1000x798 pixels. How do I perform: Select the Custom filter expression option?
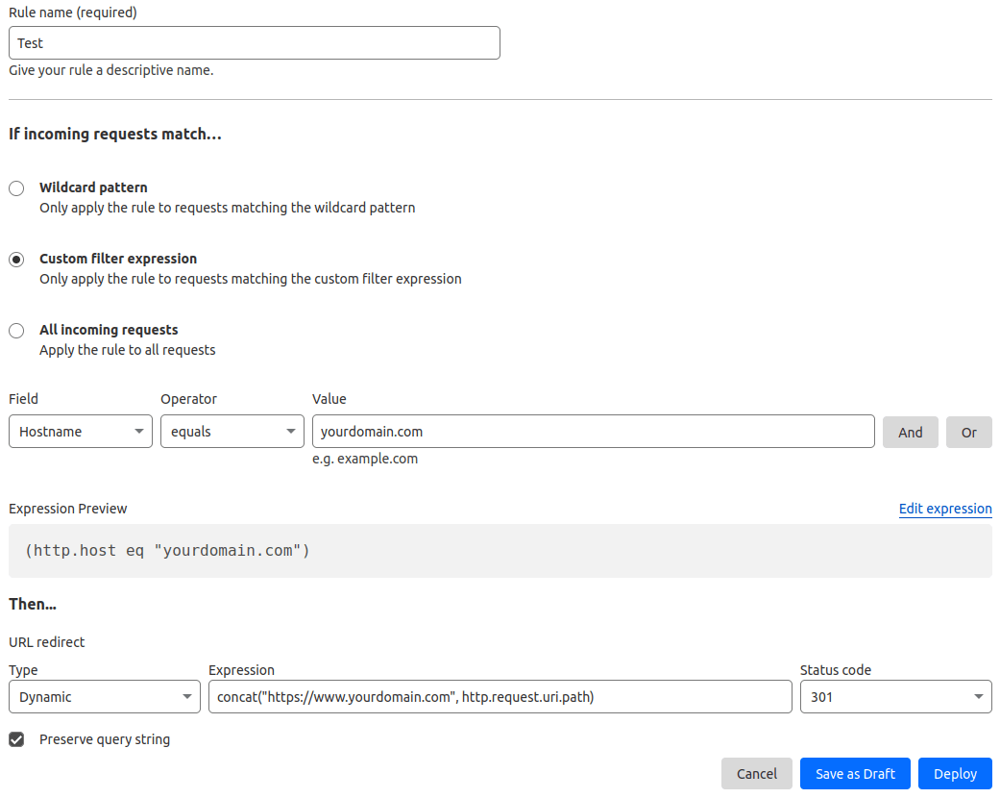[x=15, y=259]
